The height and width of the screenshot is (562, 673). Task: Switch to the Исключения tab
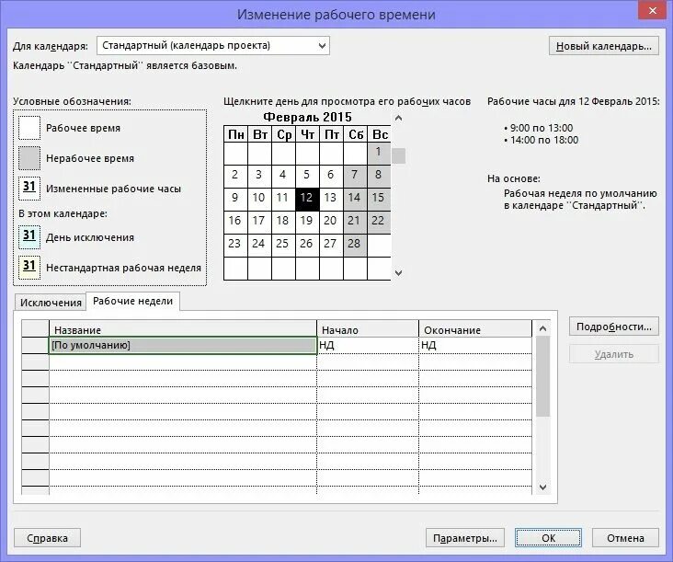[51, 303]
